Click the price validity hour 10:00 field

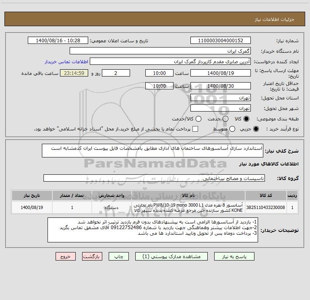(x=159, y=86)
